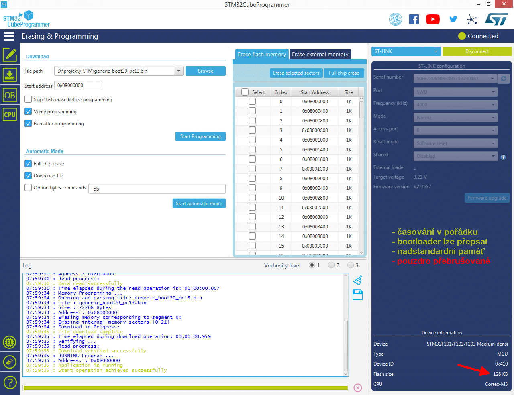514x395 pixels.
Task: Click the broom icon to clear log
Action: point(358,280)
